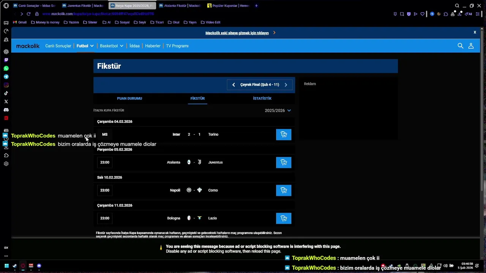The height and width of the screenshot is (273, 486).
Task: Open Instagram in the browser sidebar
Action: [x=6, y=85]
